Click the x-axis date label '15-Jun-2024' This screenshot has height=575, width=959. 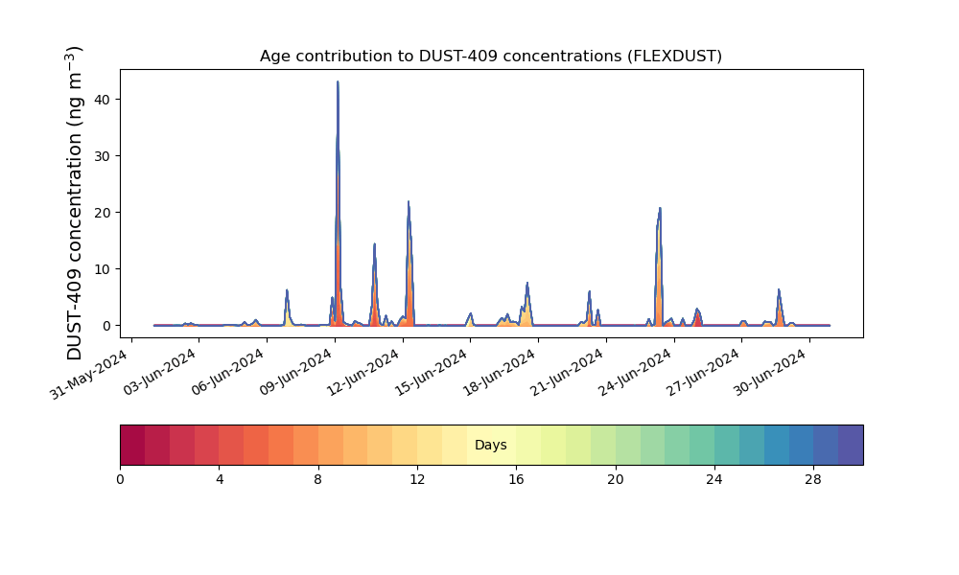(x=433, y=372)
